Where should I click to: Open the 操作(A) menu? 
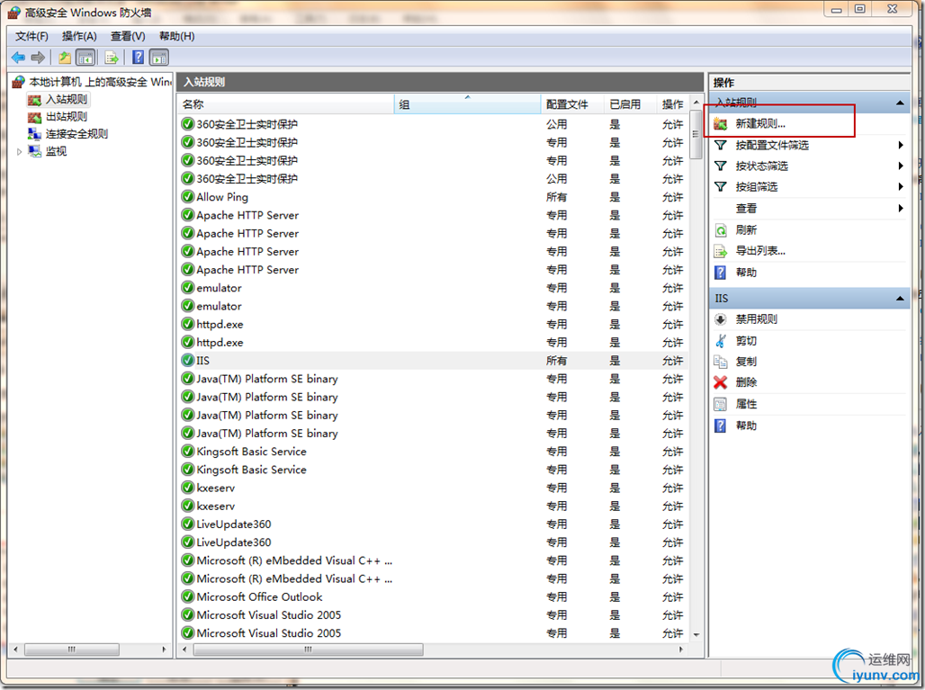click(x=80, y=37)
